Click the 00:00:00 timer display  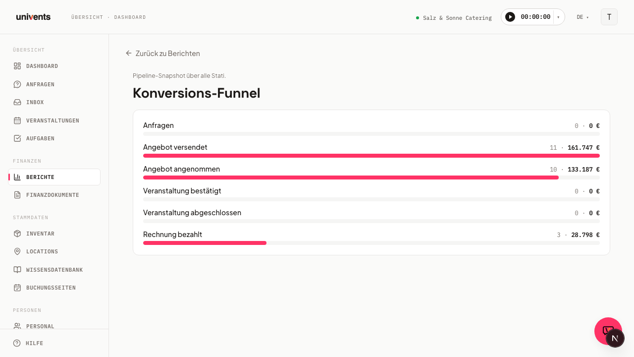coord(535,17)
